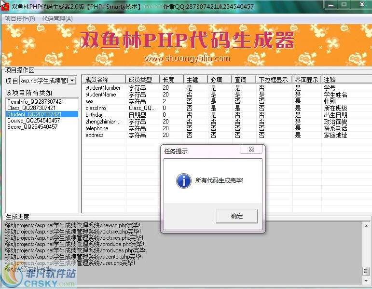The image size is (372, 289).
Task: Click the 所在班级 comment cell
Action: coord(335,108)
